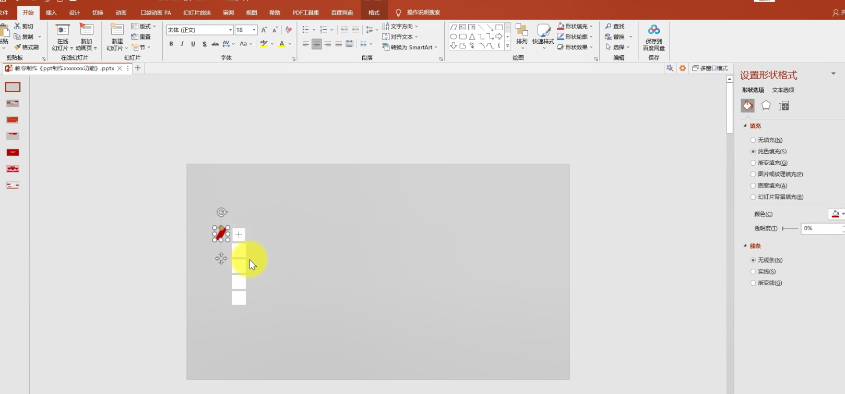This screenshot has height=394, width=845.
Task: Select the fifth slide thumbnail with red fill
Action: pos(13,152)
